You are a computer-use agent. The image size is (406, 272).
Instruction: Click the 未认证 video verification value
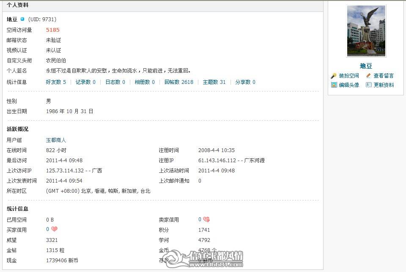pyautogui.click(x=54, y=50)
